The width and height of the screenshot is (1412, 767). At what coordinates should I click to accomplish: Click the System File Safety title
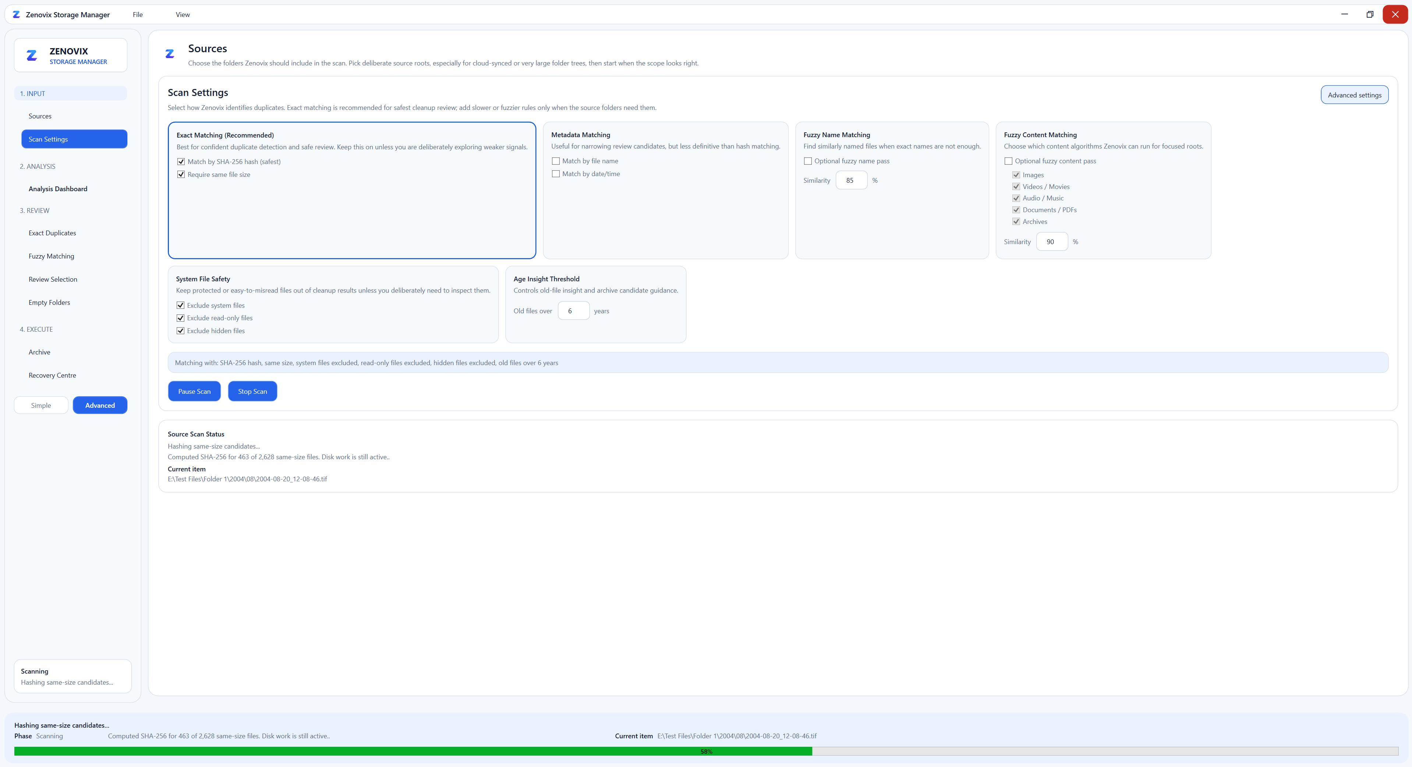(203, 279)
